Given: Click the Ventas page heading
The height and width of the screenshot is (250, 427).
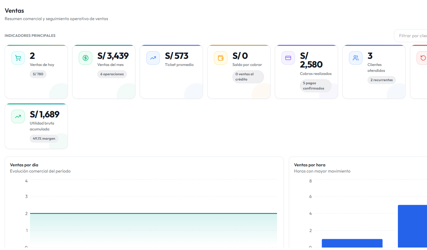Looking at the screenshot, I should (14, 11).
